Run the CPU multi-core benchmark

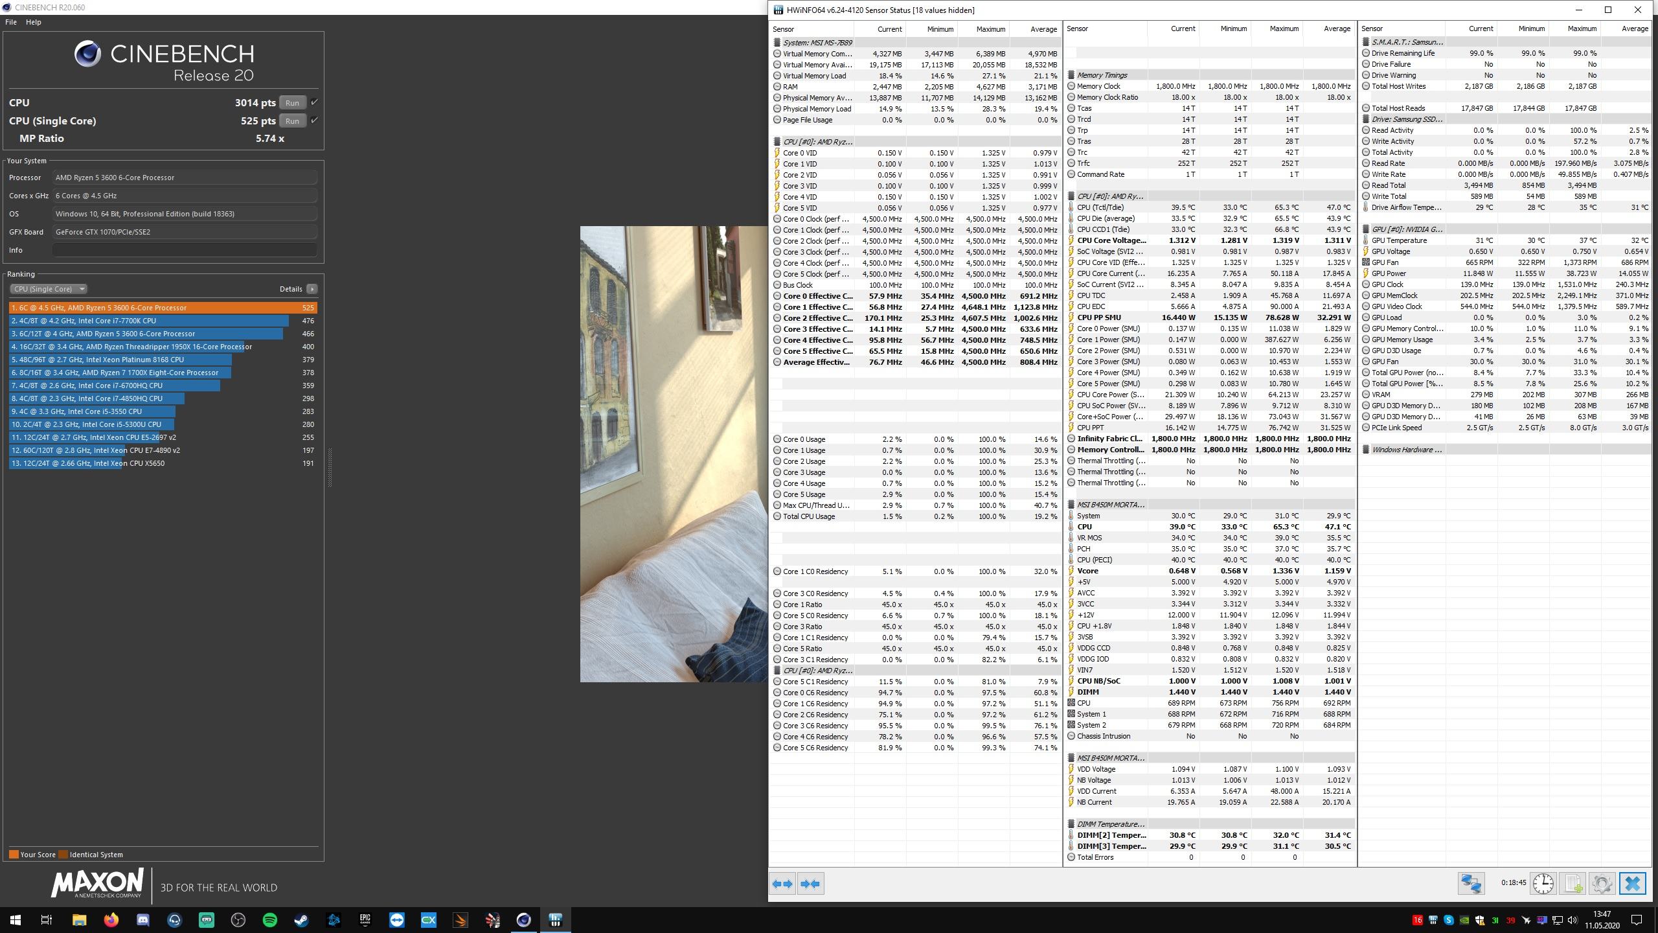point(292,102)
